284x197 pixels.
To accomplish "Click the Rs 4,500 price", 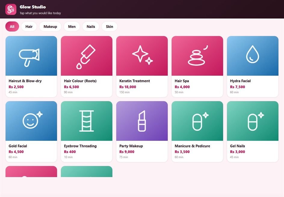I will pos(16,152).
